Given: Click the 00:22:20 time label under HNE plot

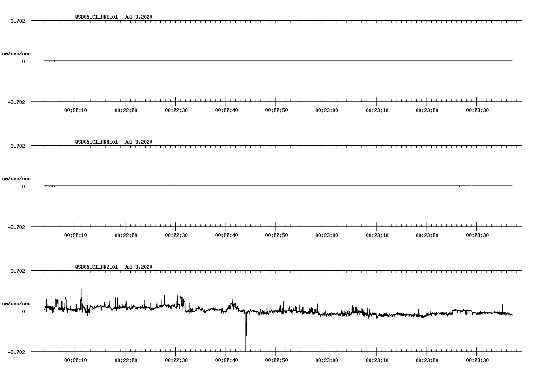Looking at the screenshot, I should (126, 110).
